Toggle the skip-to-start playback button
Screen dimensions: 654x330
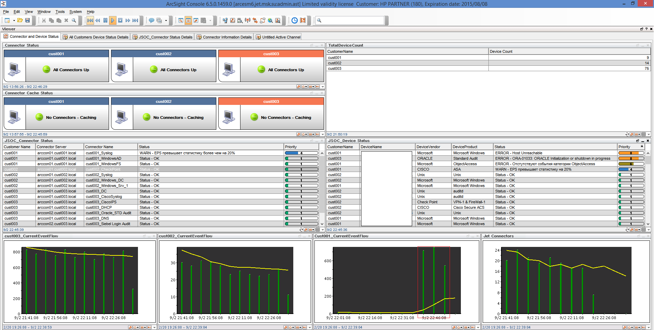(90, 20)
